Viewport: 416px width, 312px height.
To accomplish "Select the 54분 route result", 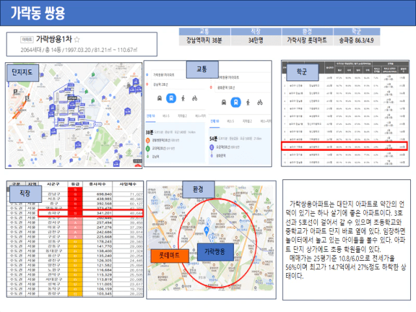I will (x=240, y=148).
